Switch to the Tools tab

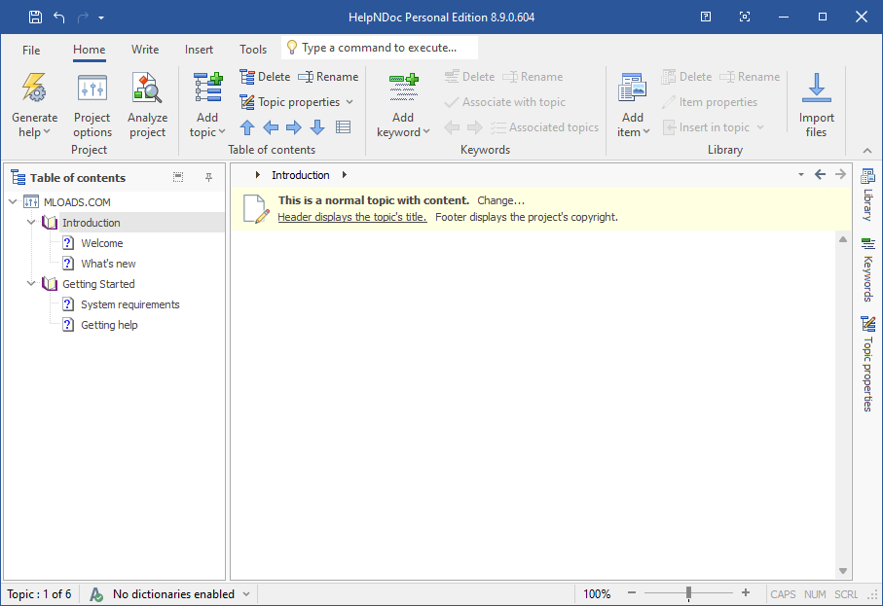click(253, 50)
